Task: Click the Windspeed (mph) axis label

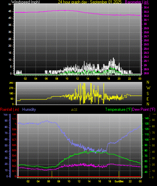Action: (x=26, y=2)
